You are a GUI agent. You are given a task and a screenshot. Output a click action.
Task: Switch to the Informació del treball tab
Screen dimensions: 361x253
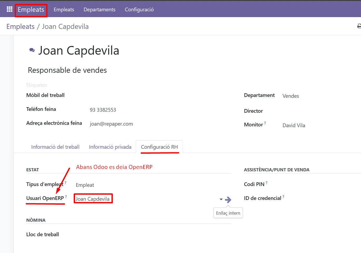coord(55,147)
